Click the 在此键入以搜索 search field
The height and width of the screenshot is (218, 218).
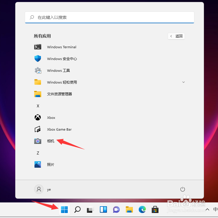point(110,17)
